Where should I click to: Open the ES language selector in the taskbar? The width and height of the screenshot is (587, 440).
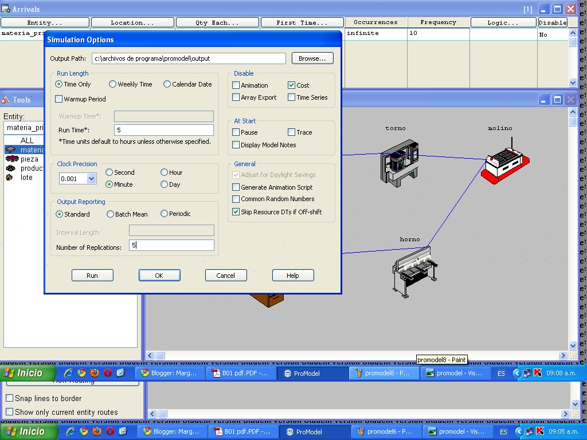tap(501, 372)
